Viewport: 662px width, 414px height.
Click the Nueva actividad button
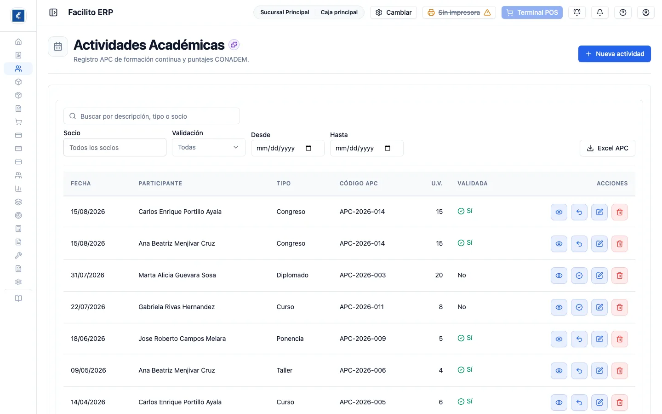[x=615, y=54]
